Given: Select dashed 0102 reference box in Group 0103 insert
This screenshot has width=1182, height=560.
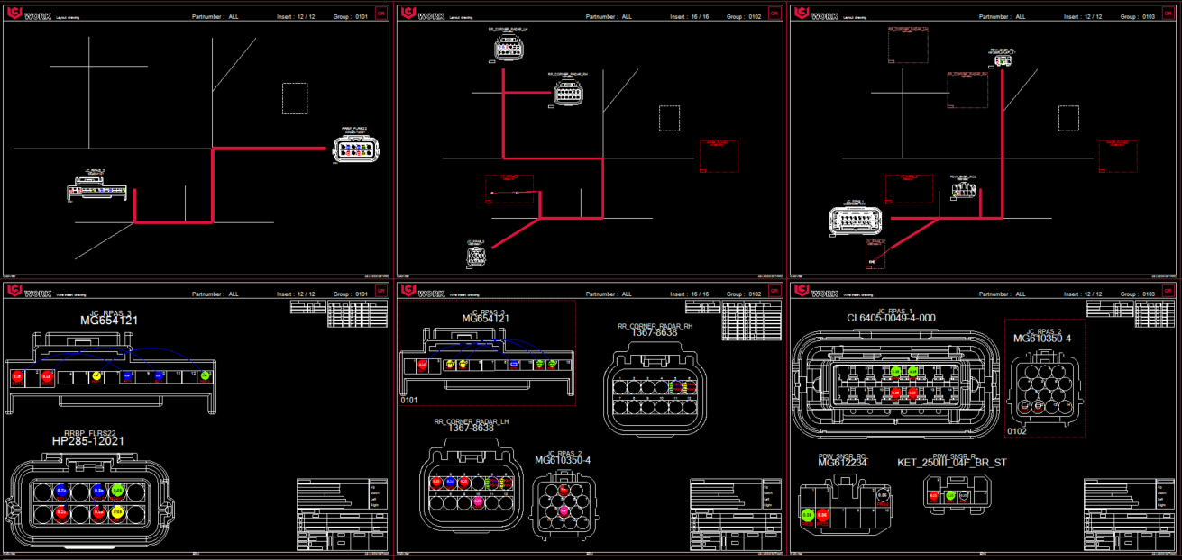Looking at the screenshot, I should (x=1044, y=378).
